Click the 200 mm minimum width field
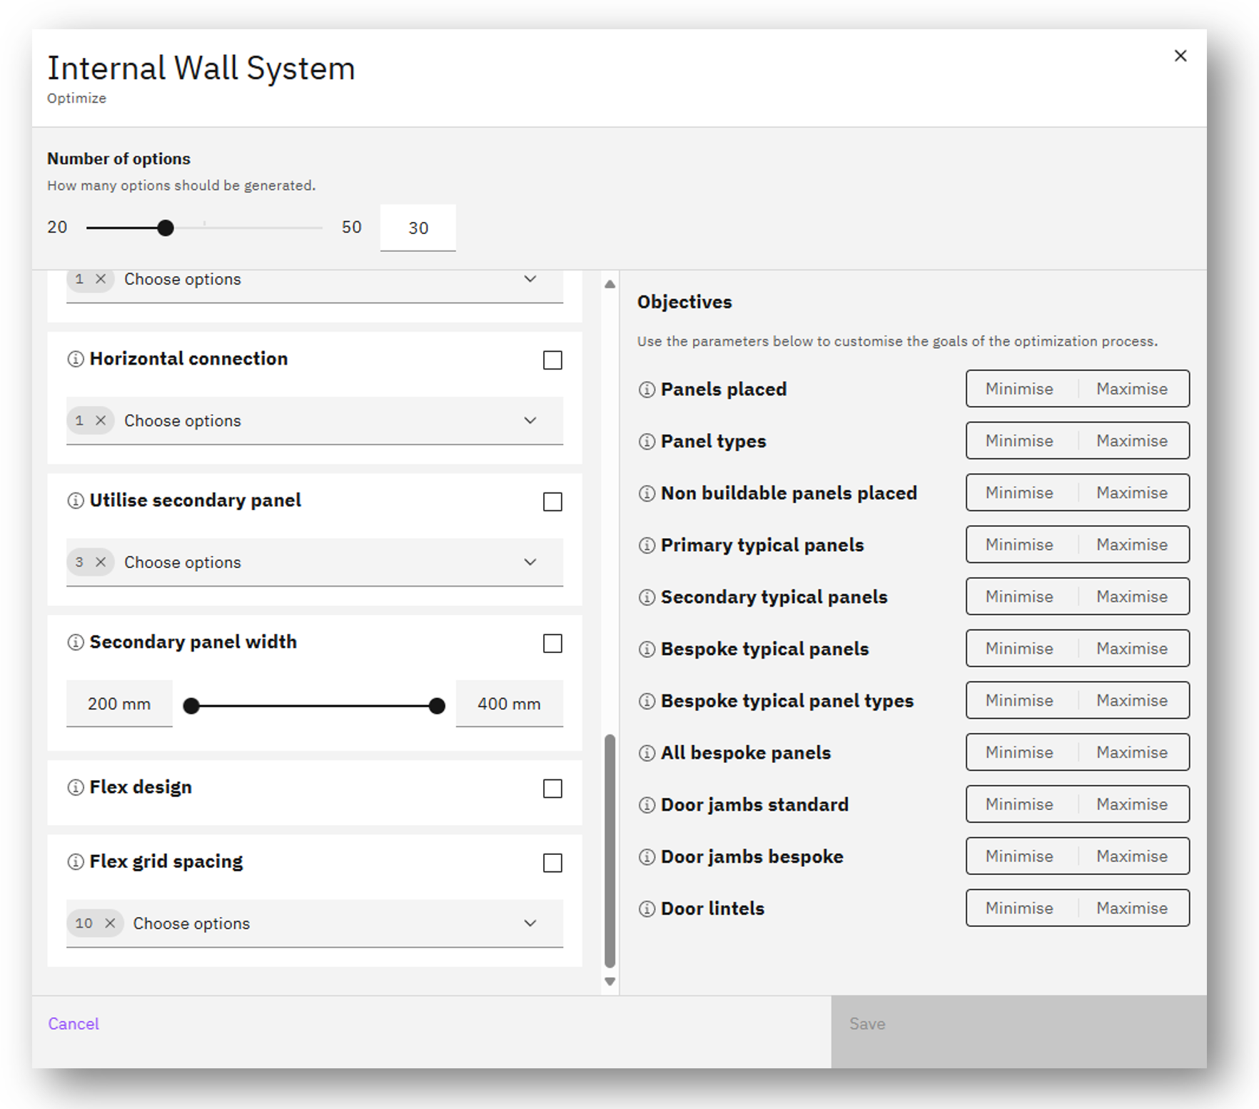Screen dimensions: 1259x1109 [x=119, y=704]
